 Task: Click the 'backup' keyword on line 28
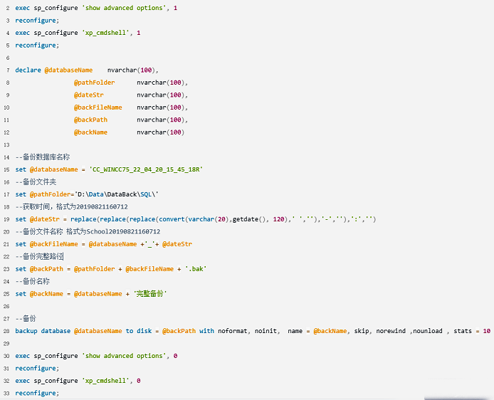click(x=27, y=331)
